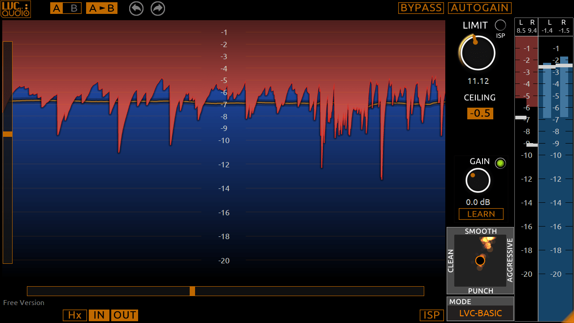
Task: Open the LVC-BASIC mode dropdown
Action: [480, 314]
